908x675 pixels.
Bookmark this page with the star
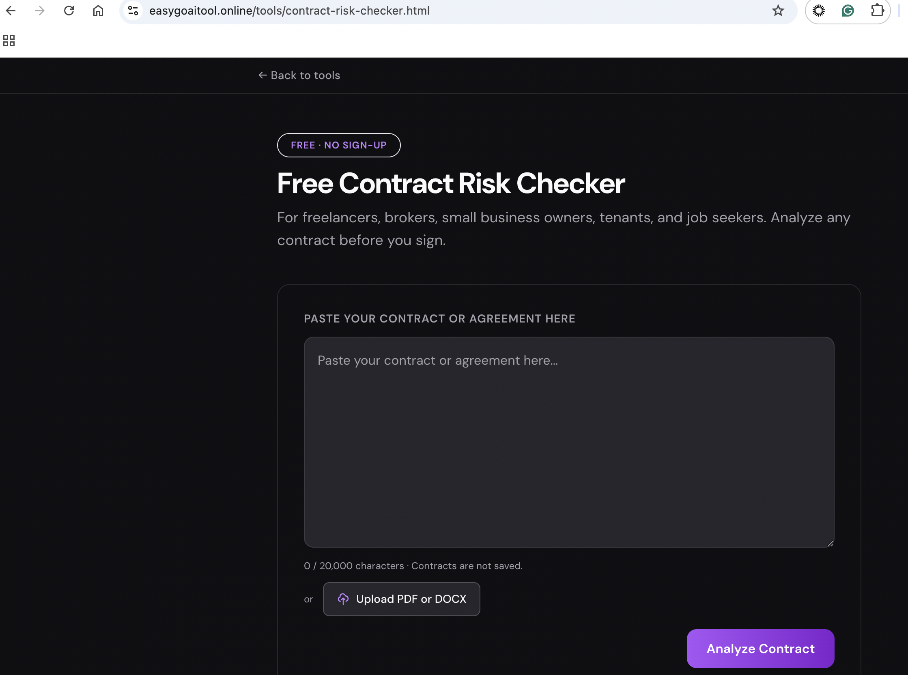[x=778, y=11]
